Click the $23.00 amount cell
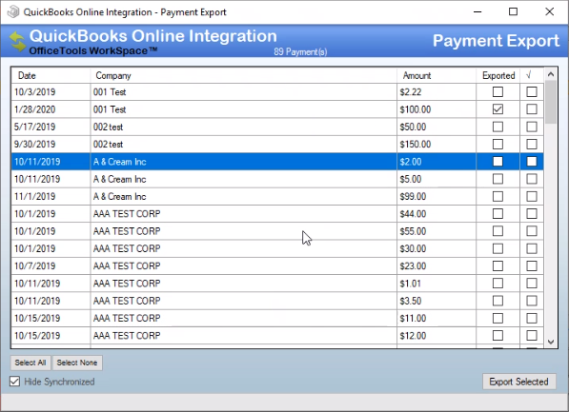Screen dimensions: 569x412 (437, 266)
